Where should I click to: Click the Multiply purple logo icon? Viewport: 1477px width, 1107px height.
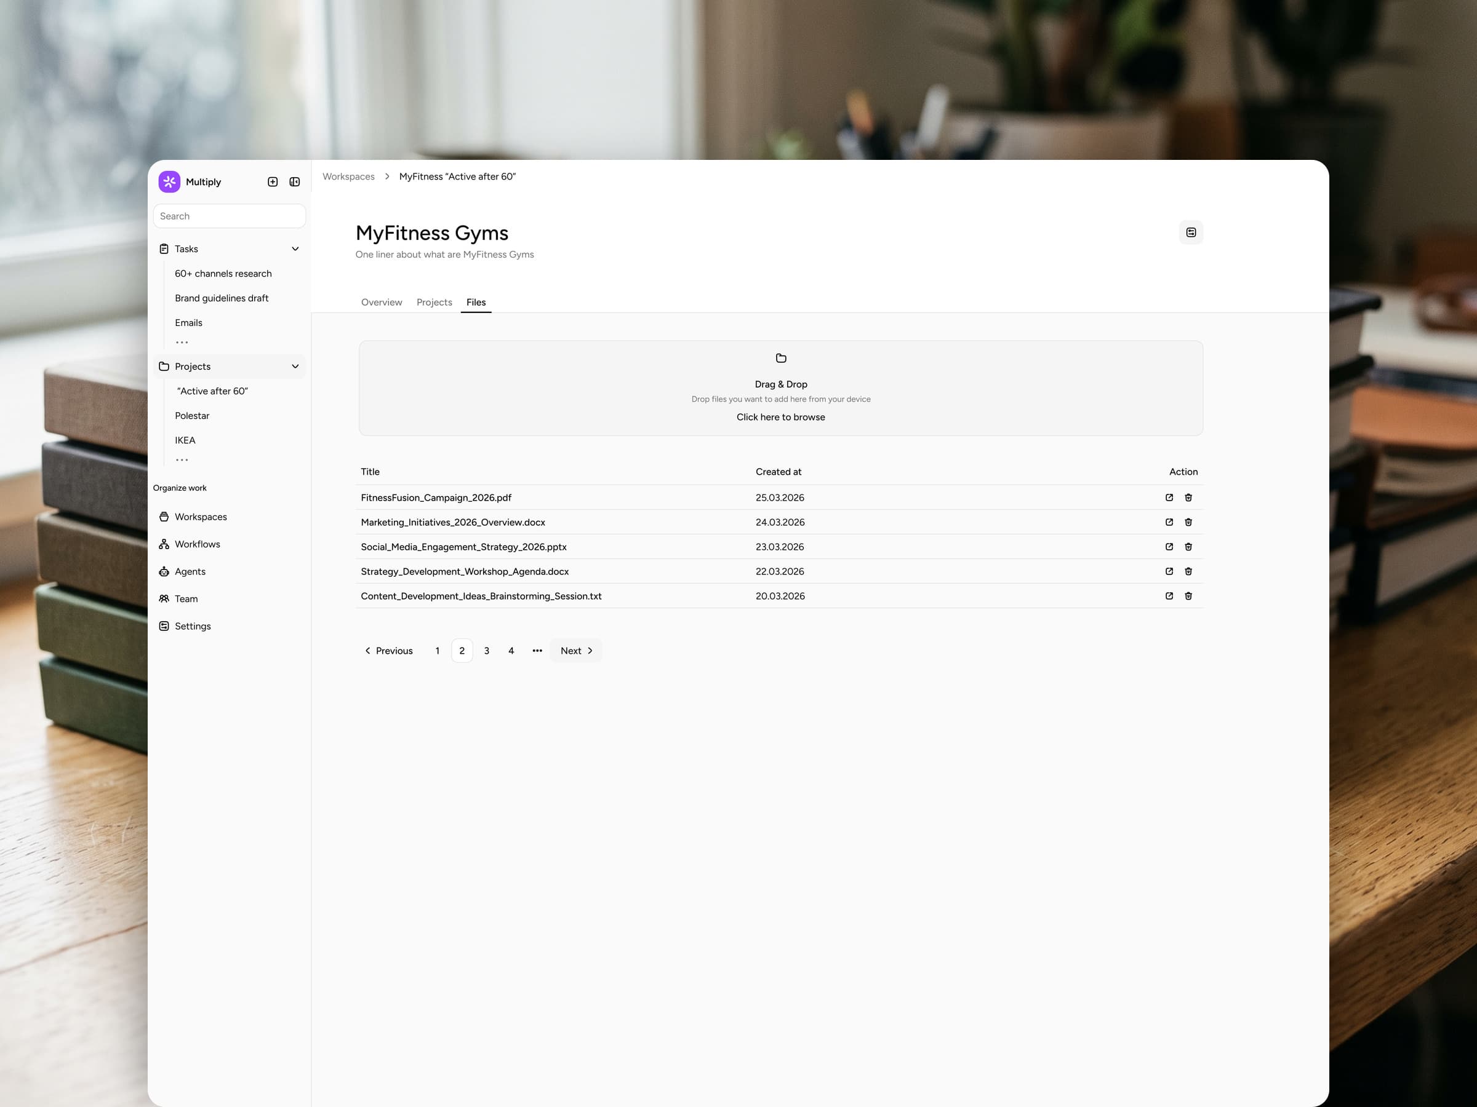[x=169, y=181]
